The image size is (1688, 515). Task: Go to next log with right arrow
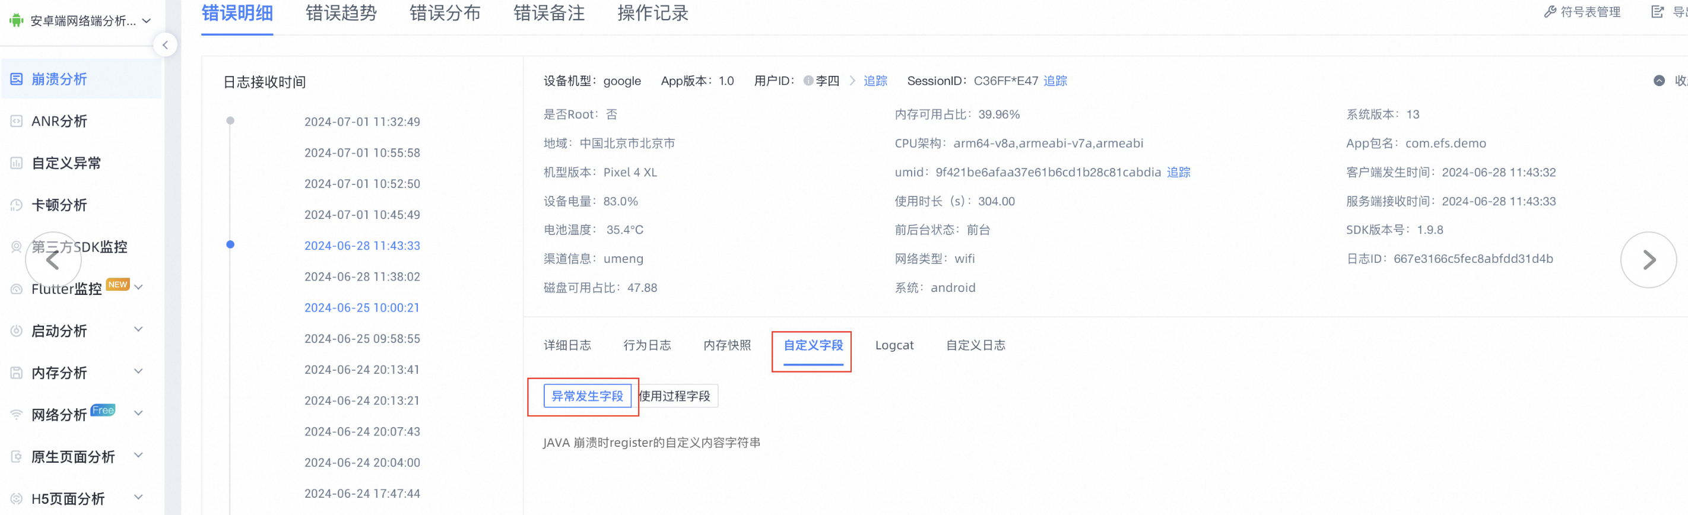(x=1649, y=260)
